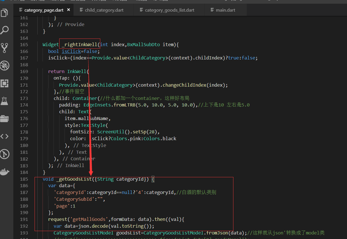Screen dimensions: 347x239
Task: Click file icon on category_page.dart tab
Action: [20, 10]
